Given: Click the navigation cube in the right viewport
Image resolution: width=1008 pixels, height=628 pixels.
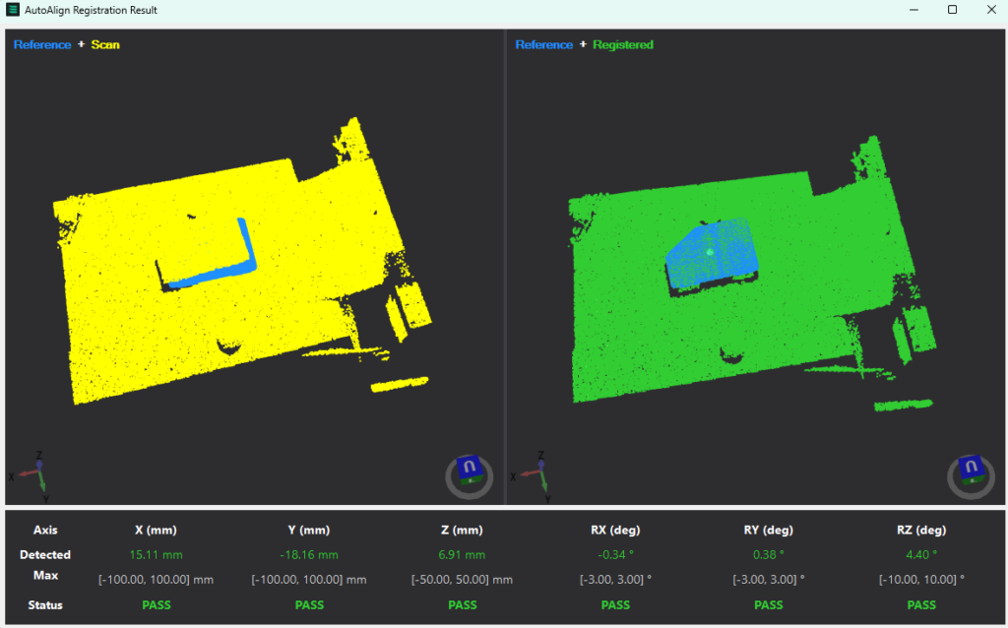Looking at the screenshot, I should coord(971,470).
